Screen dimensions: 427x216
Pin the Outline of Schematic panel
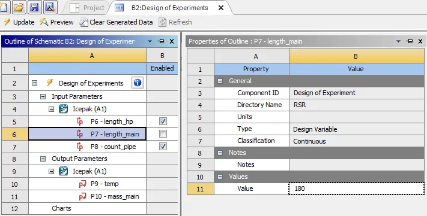pos(161,41)
